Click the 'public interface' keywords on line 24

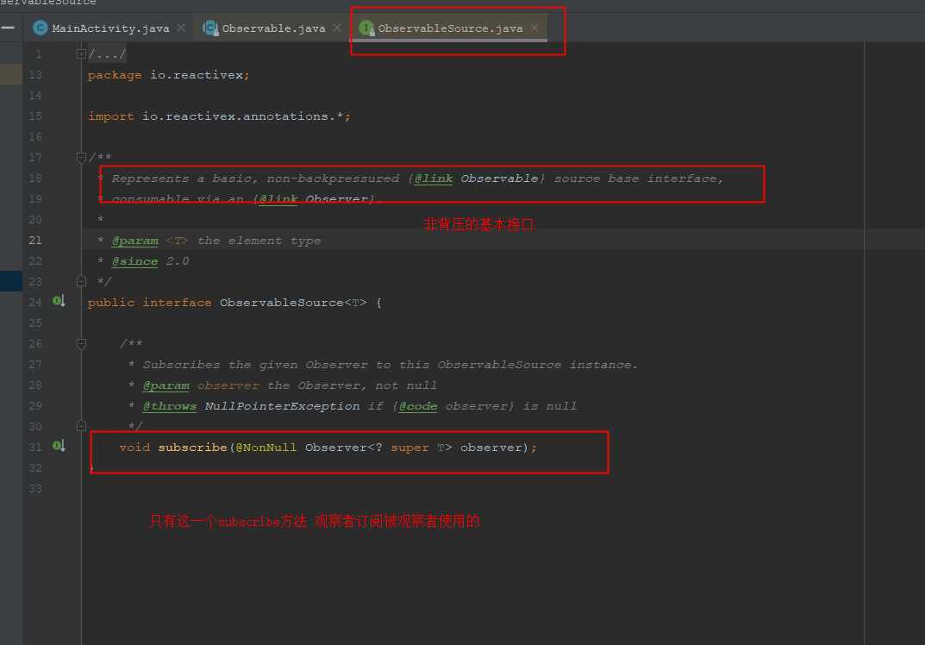pyautogui.click(x=149, y=303)
